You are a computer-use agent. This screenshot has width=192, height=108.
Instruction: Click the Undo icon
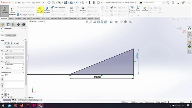tap(77, 3)
